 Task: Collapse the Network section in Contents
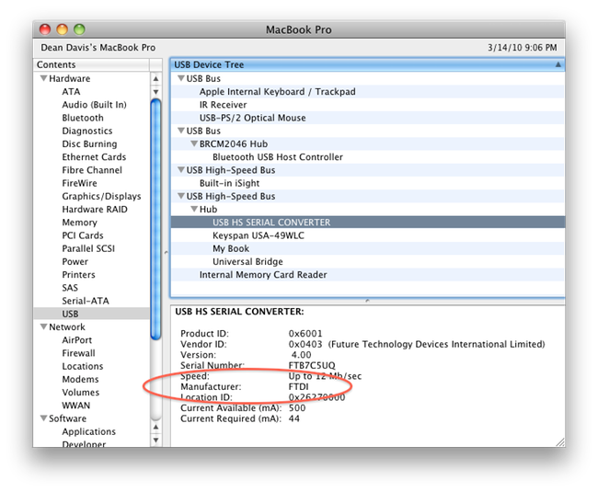[x=44, y=327]
